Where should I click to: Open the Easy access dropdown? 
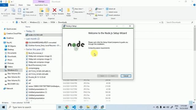click(x=78, y=12)
